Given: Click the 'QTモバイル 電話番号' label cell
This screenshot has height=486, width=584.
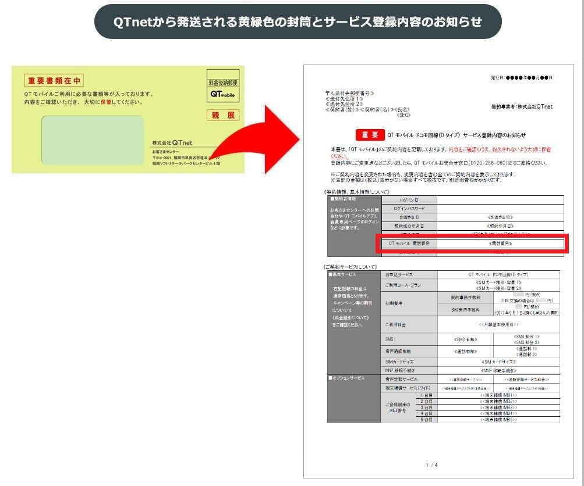Looking at the screenshot, I should pyautogui.click(x=409, y=243).
